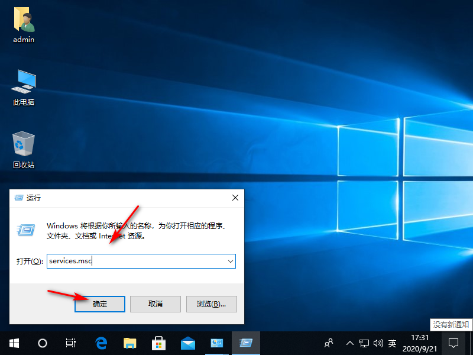Open the 此电脑 desktop icon
The height and width of the screenshot is (355, 473).
pos(22,83)
